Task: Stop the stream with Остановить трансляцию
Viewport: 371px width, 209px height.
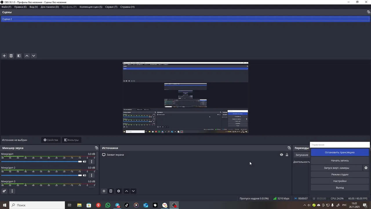Action: 340,152
